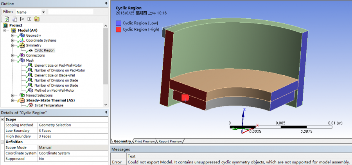Click the remove filter graph icon

pyautogui.click(x=22, y=19)
